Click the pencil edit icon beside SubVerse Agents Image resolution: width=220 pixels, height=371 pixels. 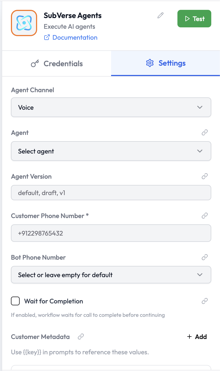pos(160,16)
